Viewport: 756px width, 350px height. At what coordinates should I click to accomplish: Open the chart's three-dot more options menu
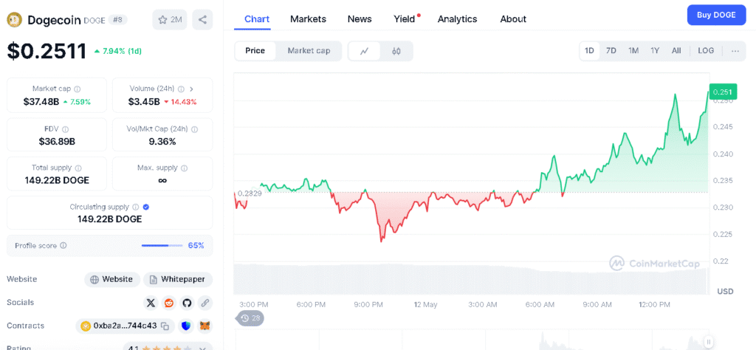(x=735, y=51)
